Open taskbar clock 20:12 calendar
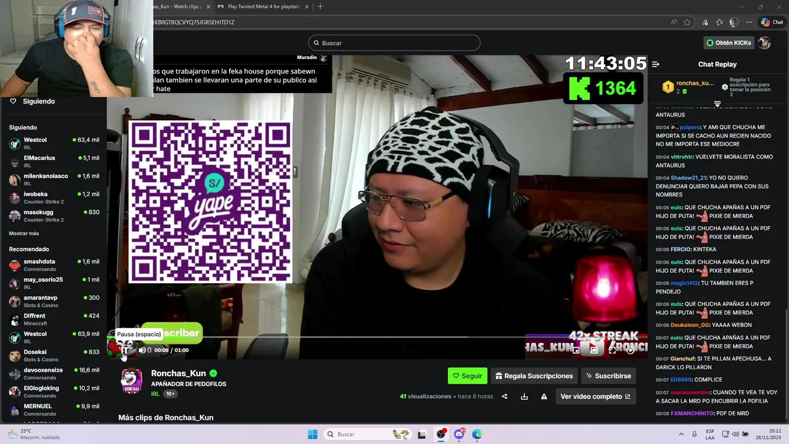789x444 pixels. (x=768, y=434)
